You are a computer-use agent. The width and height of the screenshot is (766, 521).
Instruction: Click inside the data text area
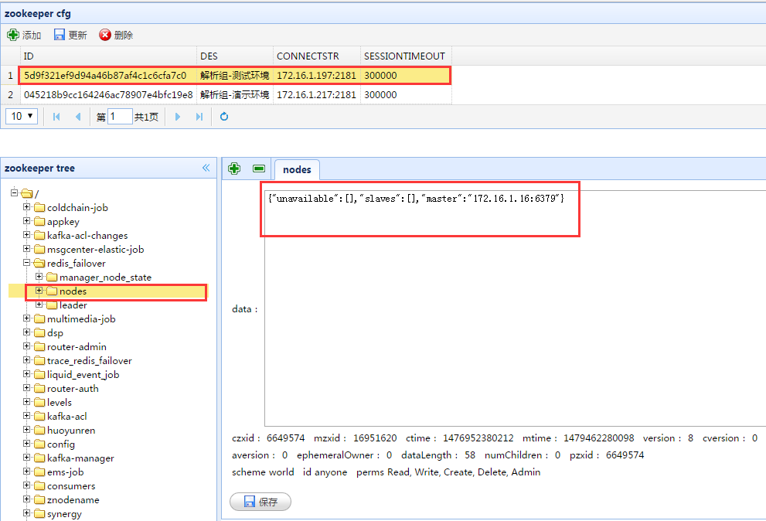tap(515, 308)
